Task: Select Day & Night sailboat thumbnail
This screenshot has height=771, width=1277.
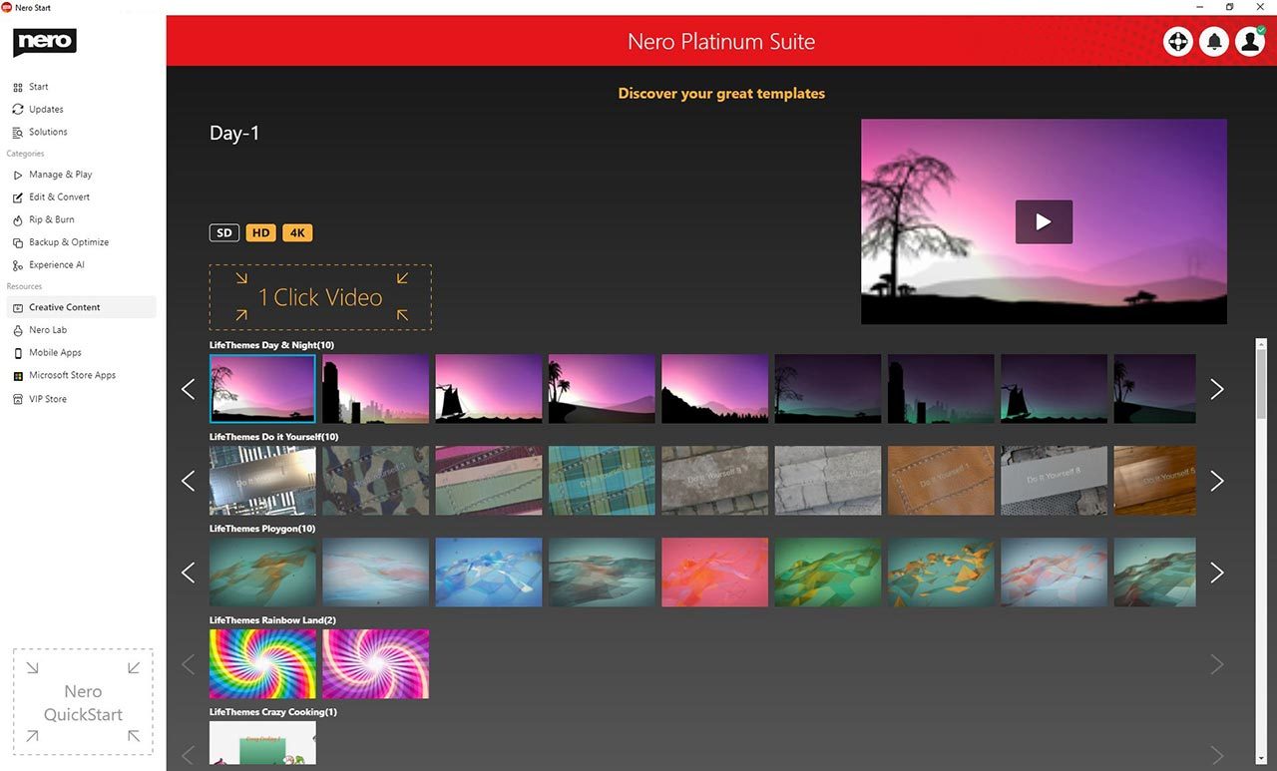Action: (489, 389)
